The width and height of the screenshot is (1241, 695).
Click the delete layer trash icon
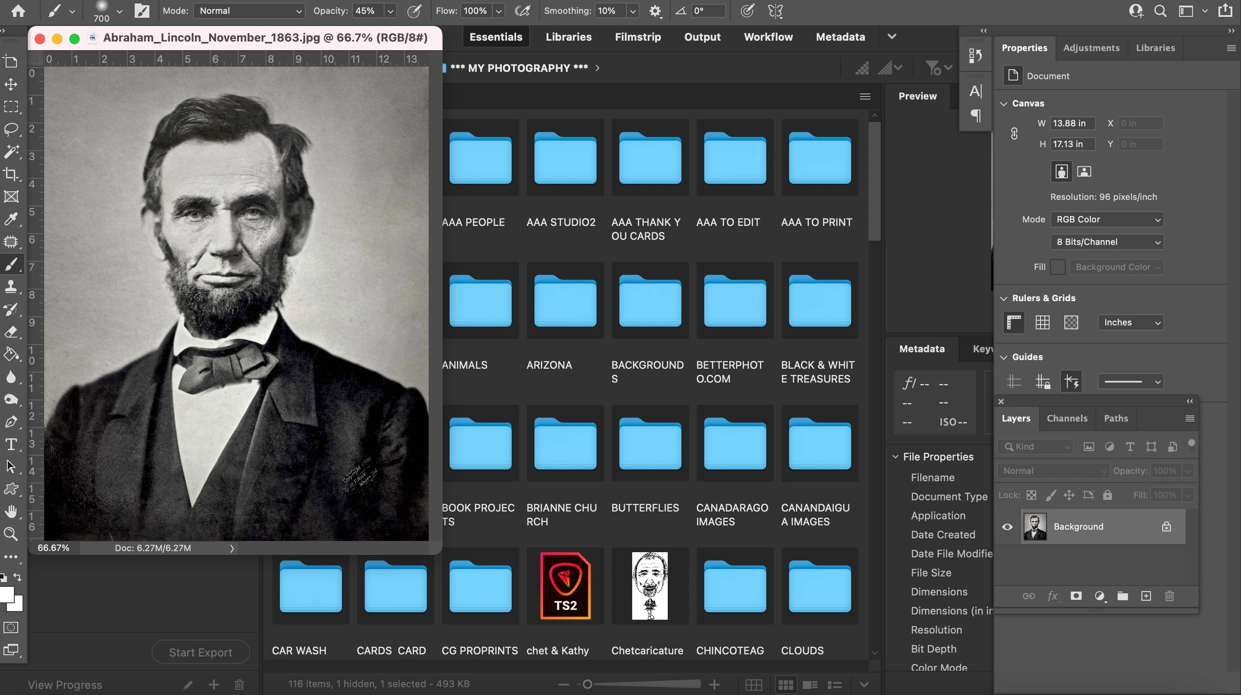(x=1169, y=596)
